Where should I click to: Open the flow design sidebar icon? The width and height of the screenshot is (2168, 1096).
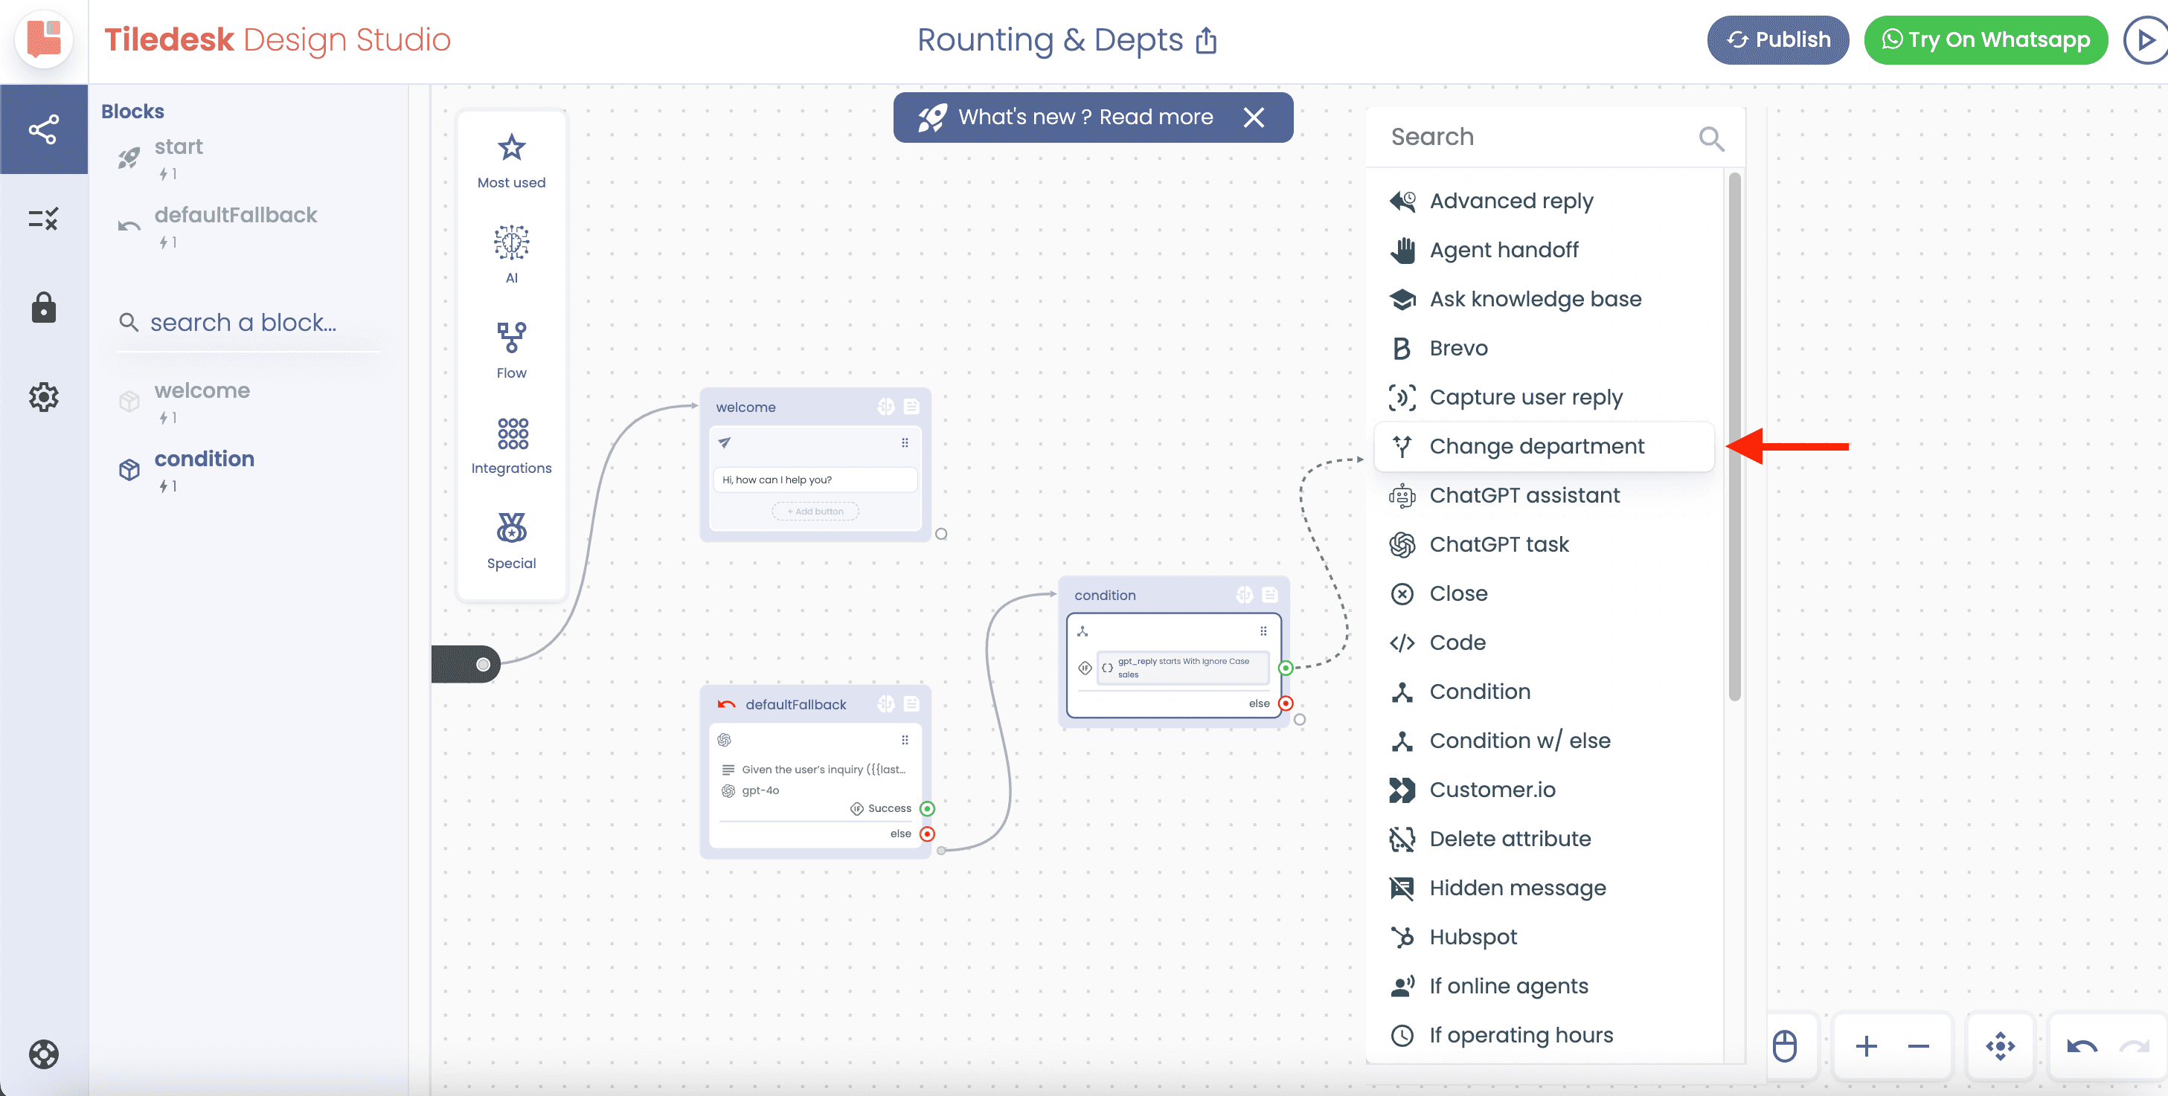44,129
